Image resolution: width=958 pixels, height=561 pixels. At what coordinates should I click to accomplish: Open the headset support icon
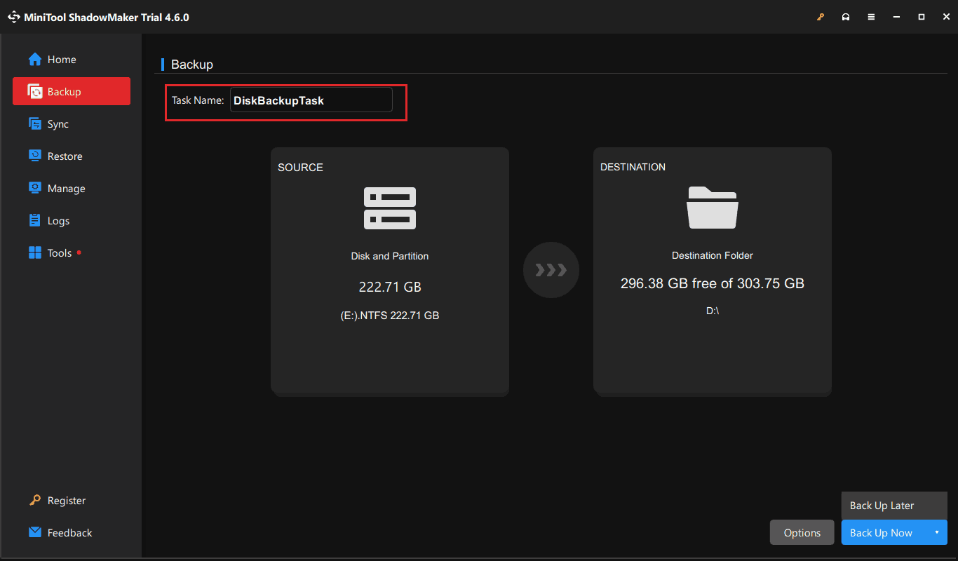(846, 17)
